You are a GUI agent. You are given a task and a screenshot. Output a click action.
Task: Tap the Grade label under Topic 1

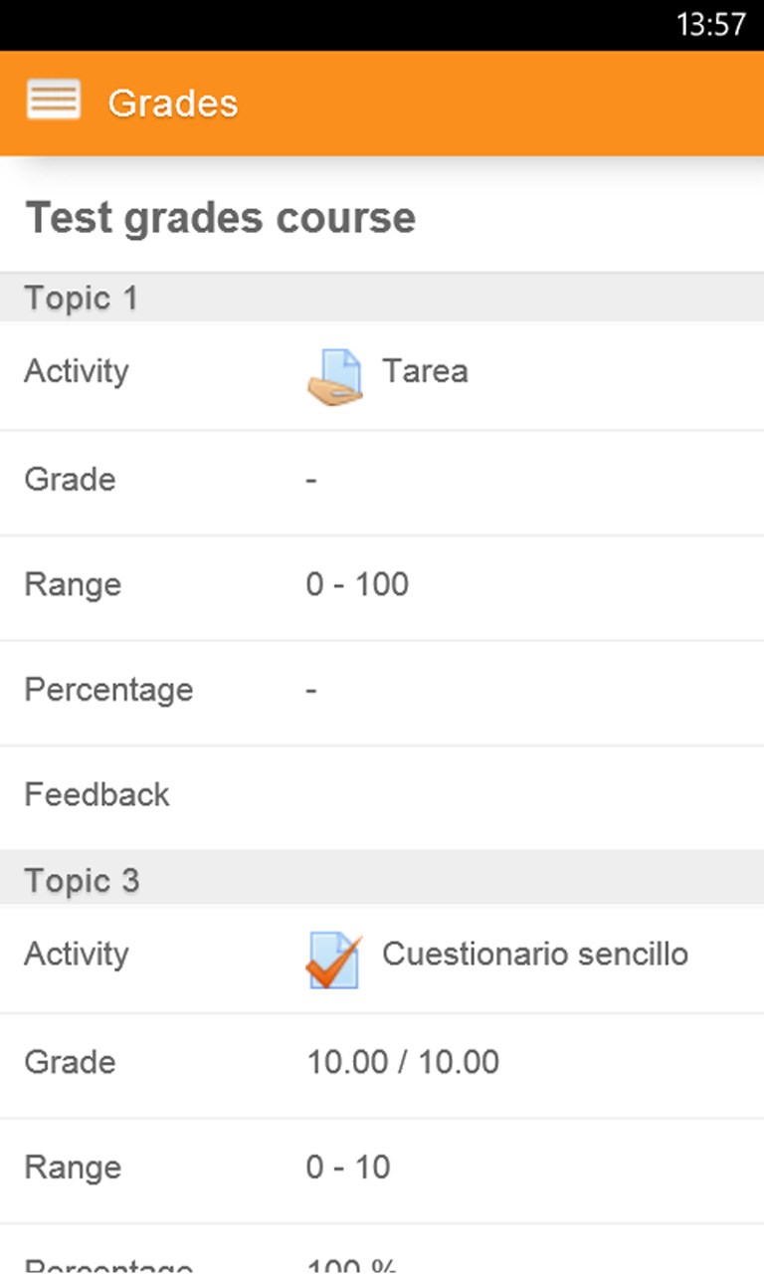pyautogui.click(x=70, y=480)
